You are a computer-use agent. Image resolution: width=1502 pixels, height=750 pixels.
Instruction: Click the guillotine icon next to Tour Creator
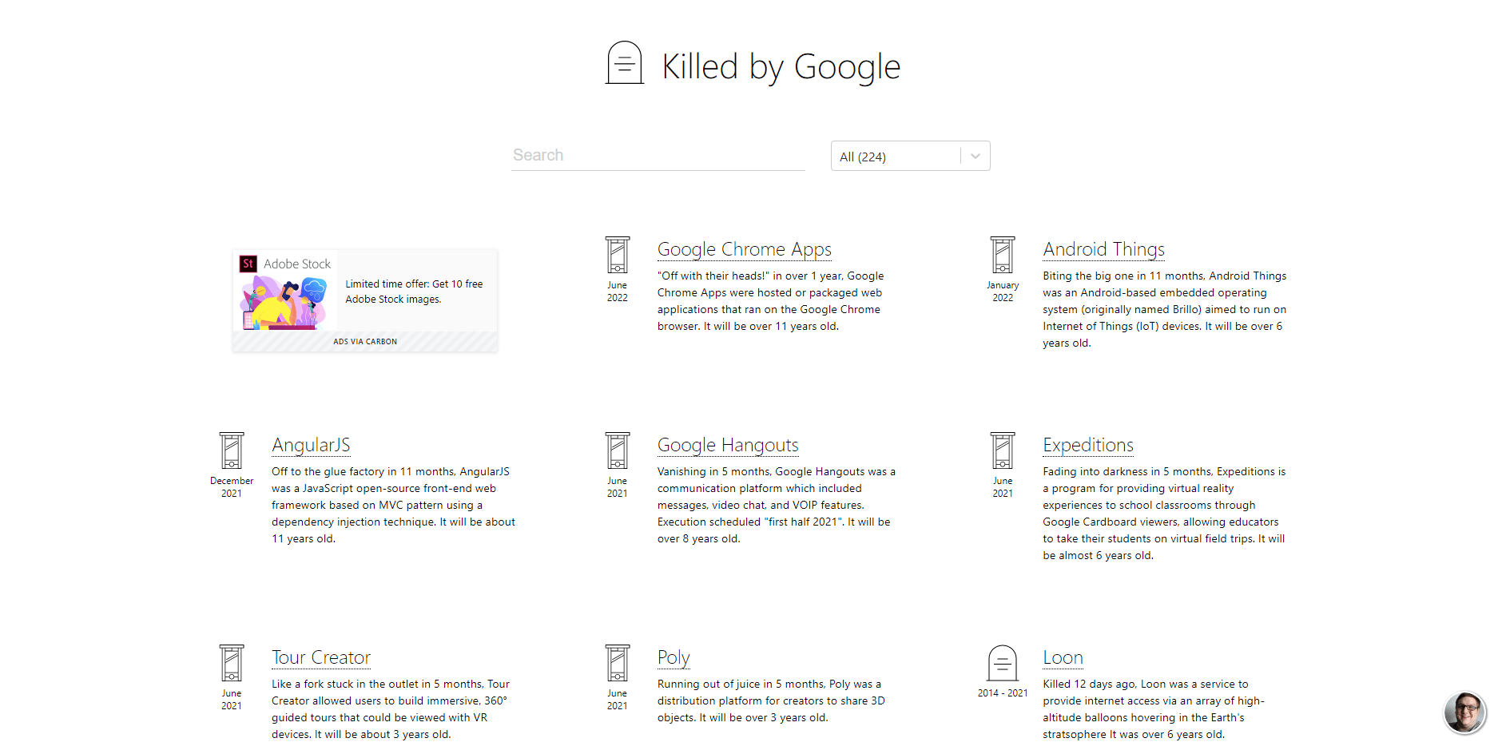(232, 663)
